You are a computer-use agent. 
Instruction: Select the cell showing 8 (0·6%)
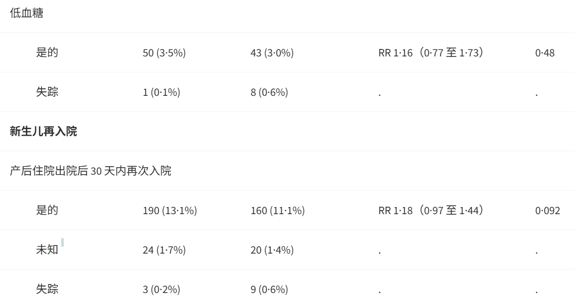[269, 92]
